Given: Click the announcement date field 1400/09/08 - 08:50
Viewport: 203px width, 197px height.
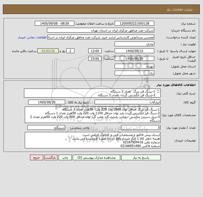Looking at the screenshot, I should coord(55,23).
